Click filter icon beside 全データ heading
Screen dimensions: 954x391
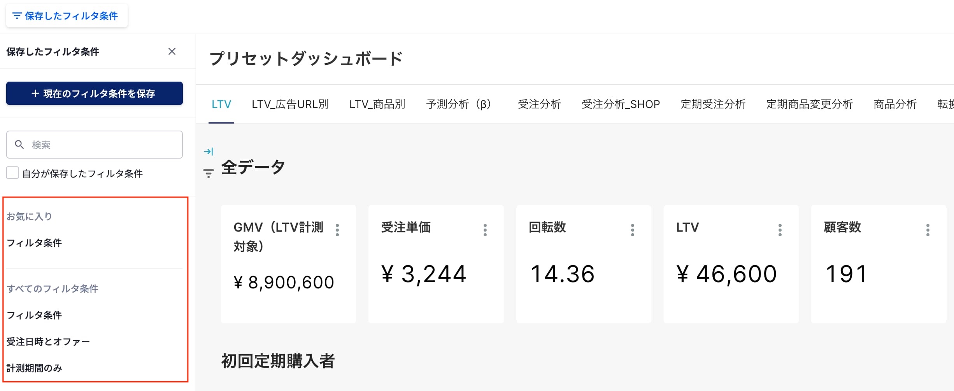pos(209,173)
